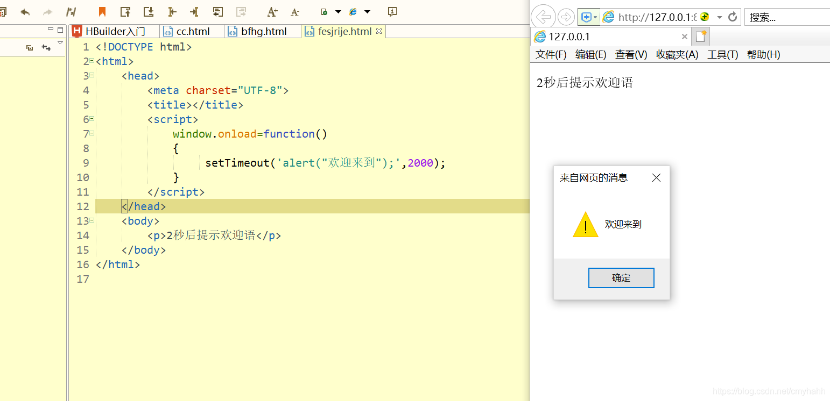Open the run icon's dropdown arrow
Image resolution: width=830 pixels, height=401 pixels.
tap(338, 12)
